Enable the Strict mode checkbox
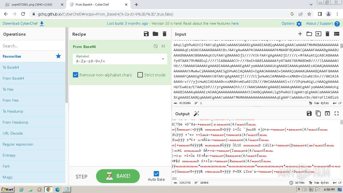 [140, 75]
